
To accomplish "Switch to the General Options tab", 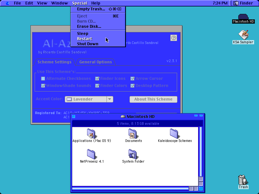I will click(96, 62).
